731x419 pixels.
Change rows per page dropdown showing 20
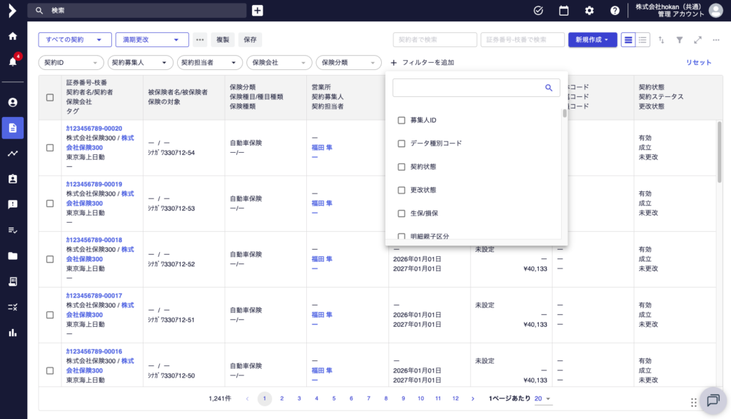pyautogui.click(x=543, y=398)
